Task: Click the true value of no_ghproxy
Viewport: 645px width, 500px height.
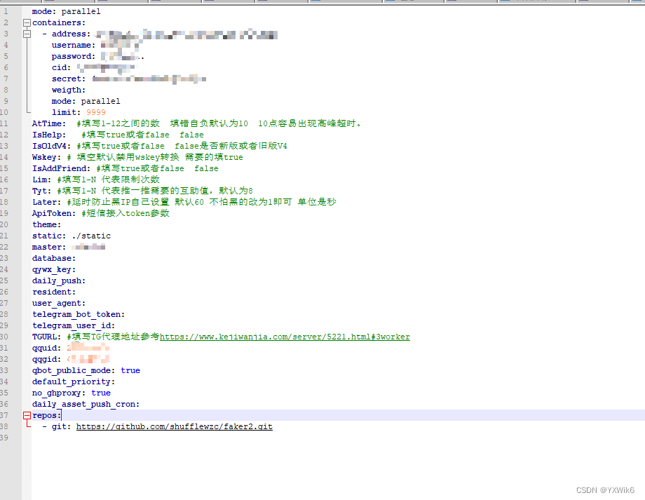Action: coord(101,393)
